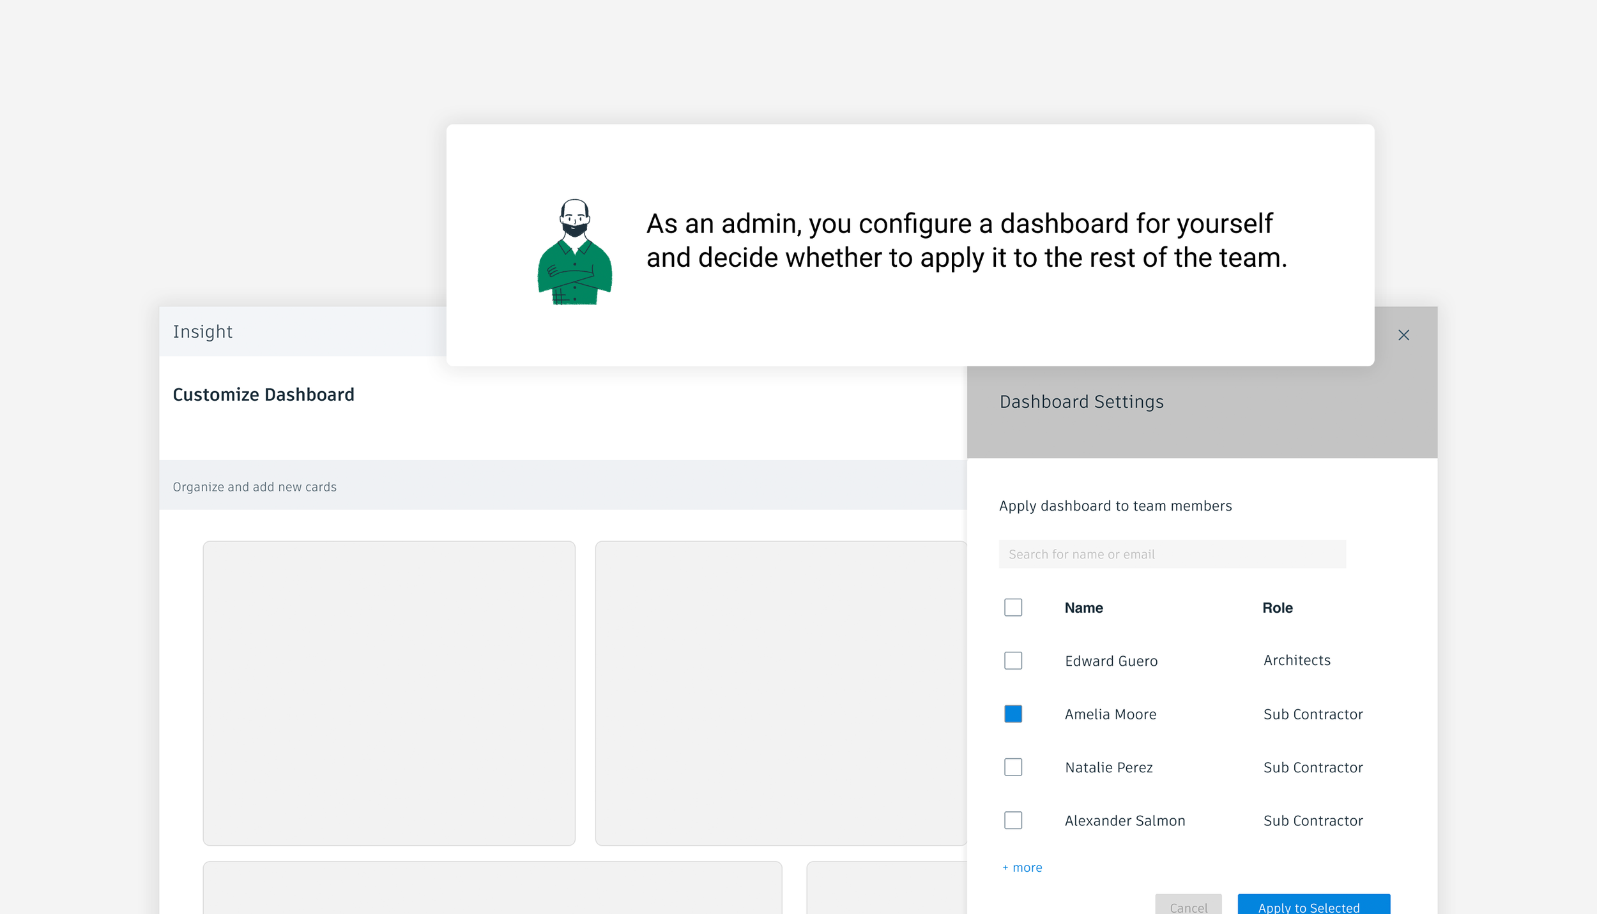
Task: Click the Name column header
Action: (x=1083, y=607)
